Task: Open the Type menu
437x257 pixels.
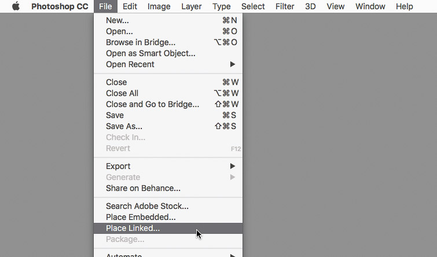Action: (221, 6)
